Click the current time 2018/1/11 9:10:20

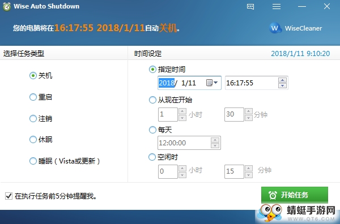pos(300,54)
